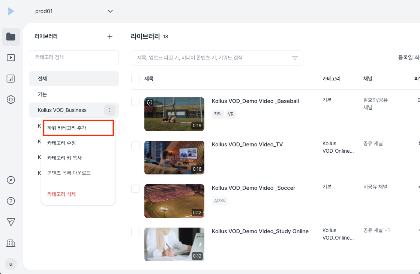The height and width of the screenshot is (274, 420).
Task: Click the shield icon on Baseball thumbnail
Action: click(x=150, y=103)
